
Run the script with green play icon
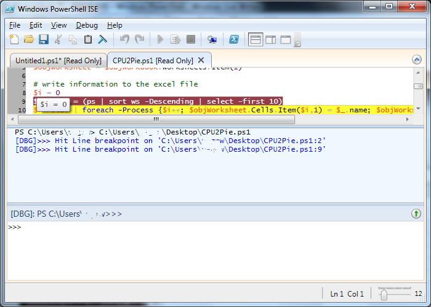coord(160,39)
